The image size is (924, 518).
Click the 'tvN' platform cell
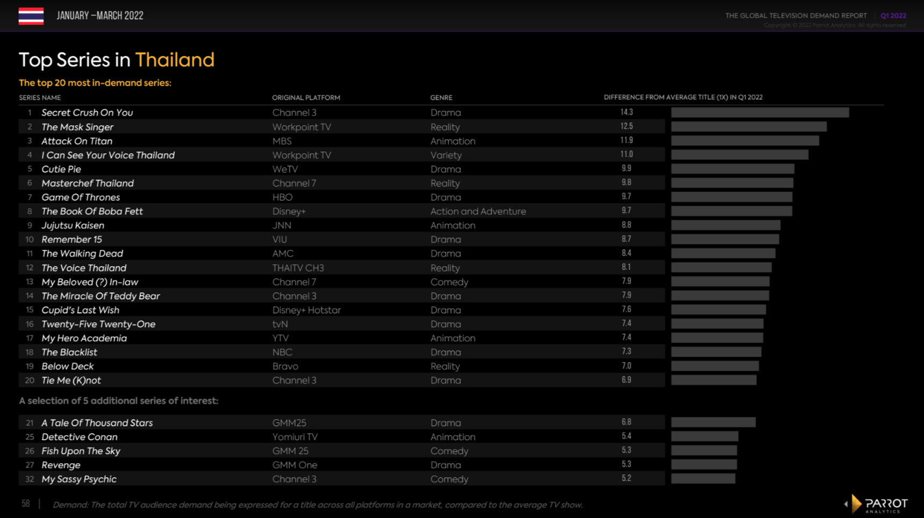click(280, 324)
